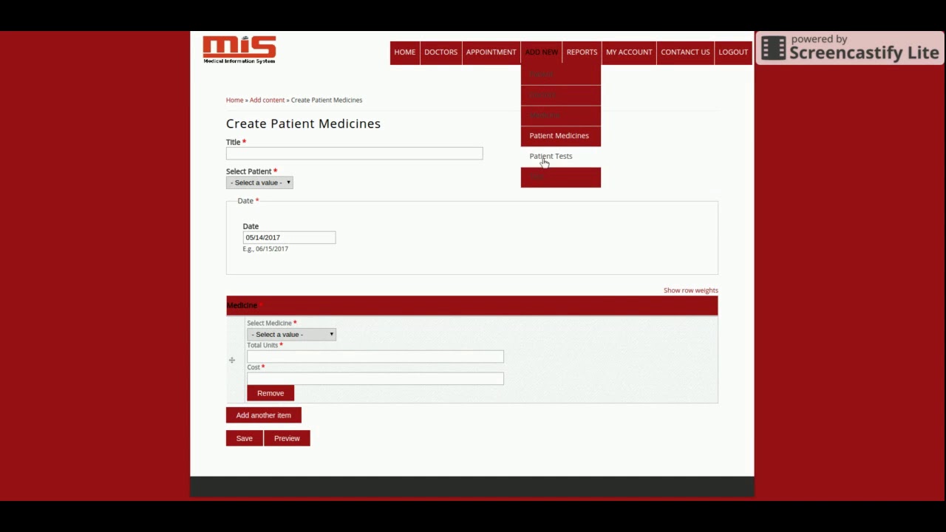
Task: Choose Medicine entry in Add New submenu
Action: pyautogui.click(x=560, y=115)
